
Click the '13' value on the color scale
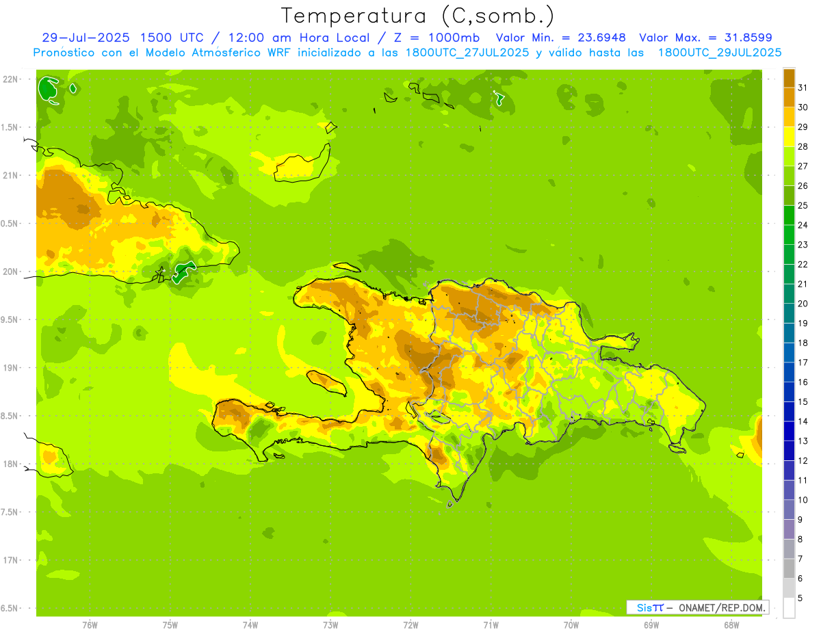tap(803, 441)
